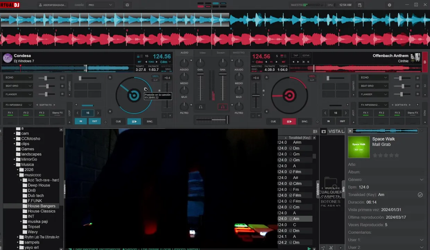Click CUE on the right deck
Viewport: 430px width, 250px height.
[x=273, y=122]
